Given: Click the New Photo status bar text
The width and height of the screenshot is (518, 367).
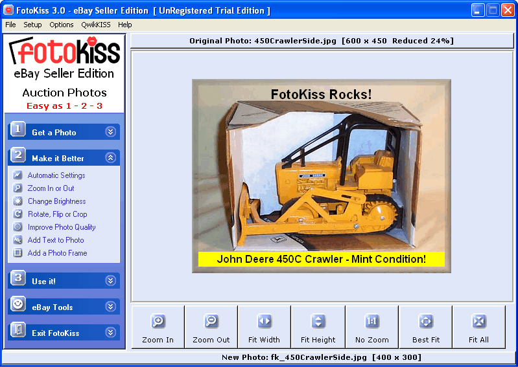Looking at the screenshot, I should coord(322,357).
